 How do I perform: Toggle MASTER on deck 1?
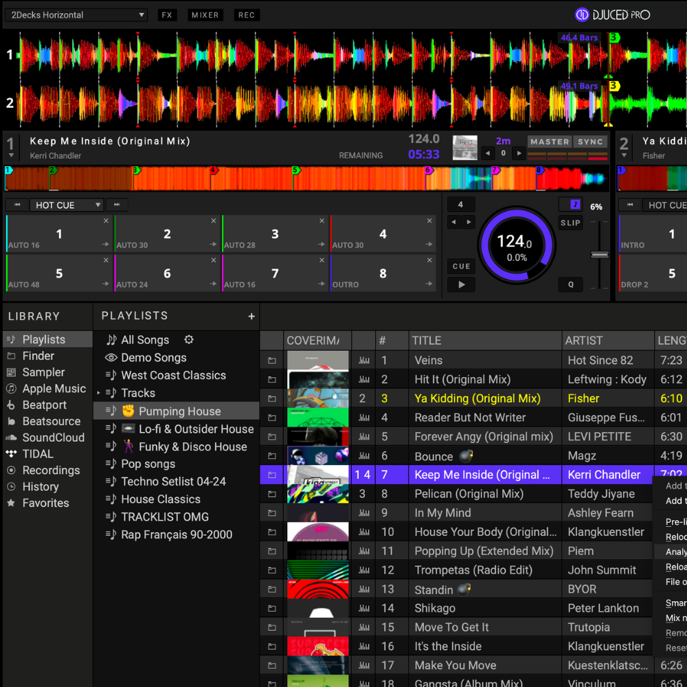[550, 142]
